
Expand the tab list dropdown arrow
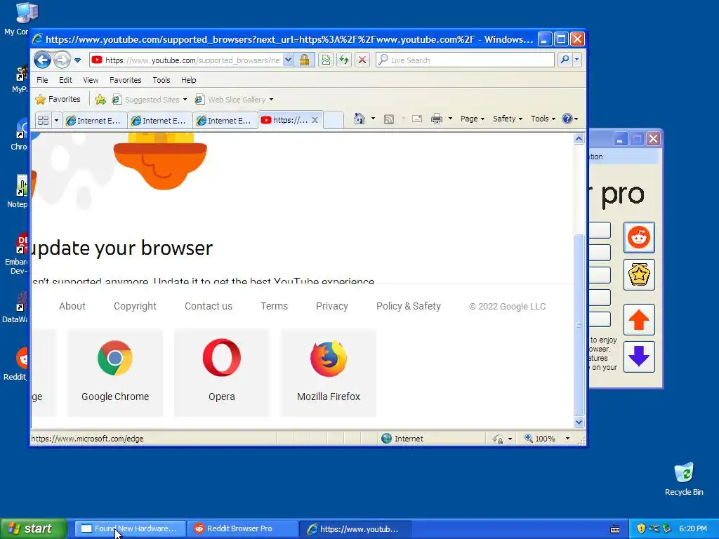pos(56,120)
